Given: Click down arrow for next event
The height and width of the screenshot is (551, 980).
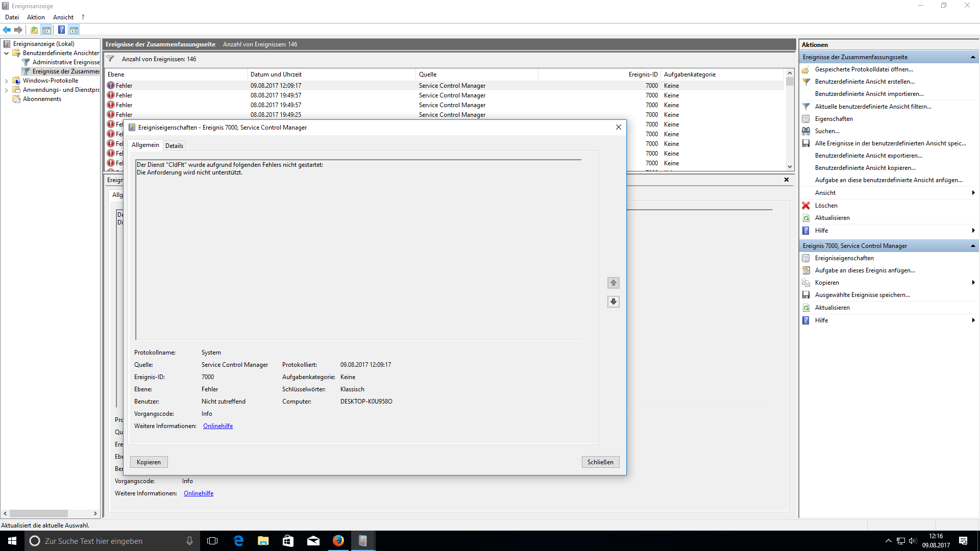Looking at the screenshot, I should click(x=614, y=302).
